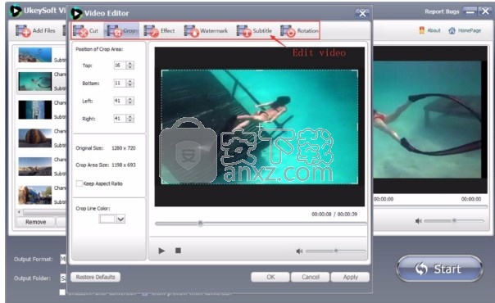Minimize the main UkeySoft window

(470, 11)
